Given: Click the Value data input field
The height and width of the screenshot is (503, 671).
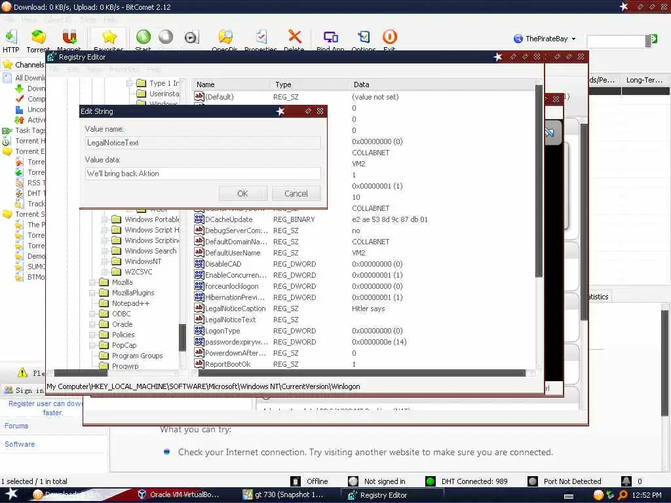Looking at the screenshot, I should tap(203, 173).
